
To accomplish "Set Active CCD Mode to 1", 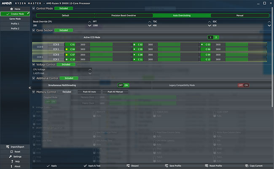I will click(210, 37).
